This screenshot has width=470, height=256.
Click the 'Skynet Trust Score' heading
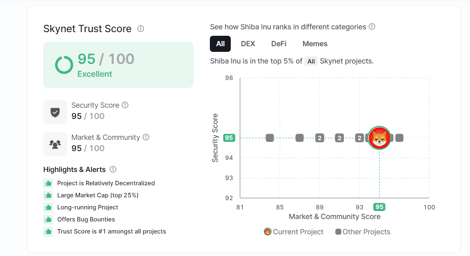point(87,29)
